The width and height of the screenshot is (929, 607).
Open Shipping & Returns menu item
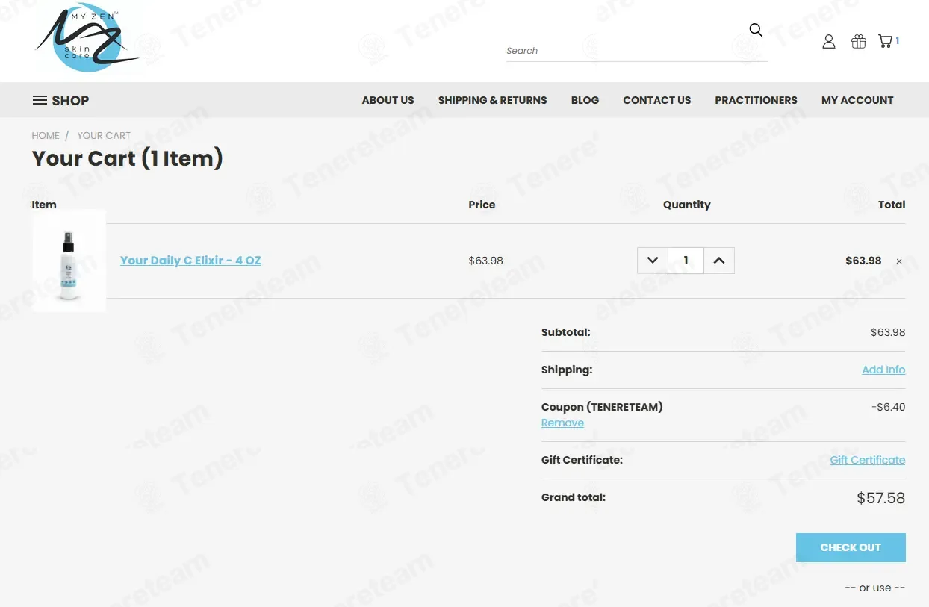(492, 100)
